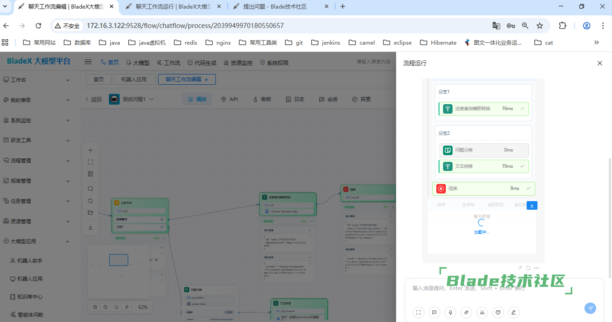Close the 流程运行 panel
Viewport: 612px width, 322px height.
pos(600,63)
